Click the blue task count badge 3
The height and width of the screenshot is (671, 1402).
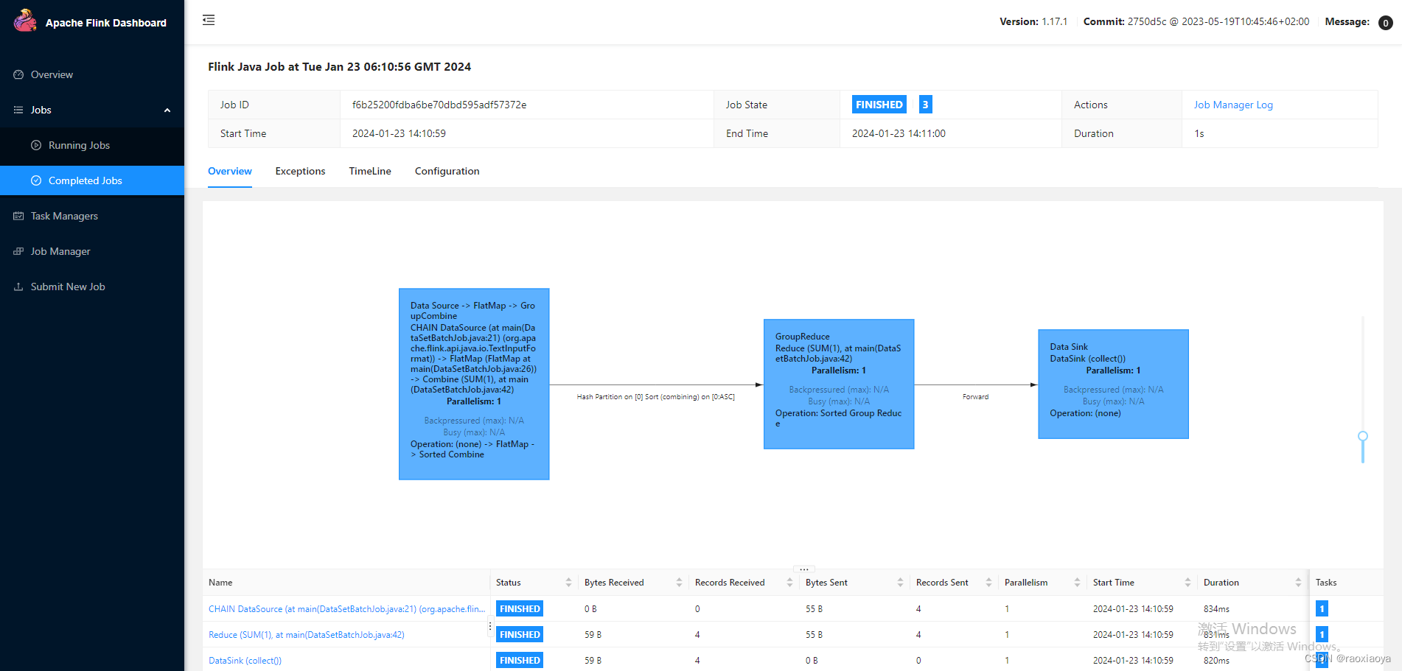coord(925,105)
